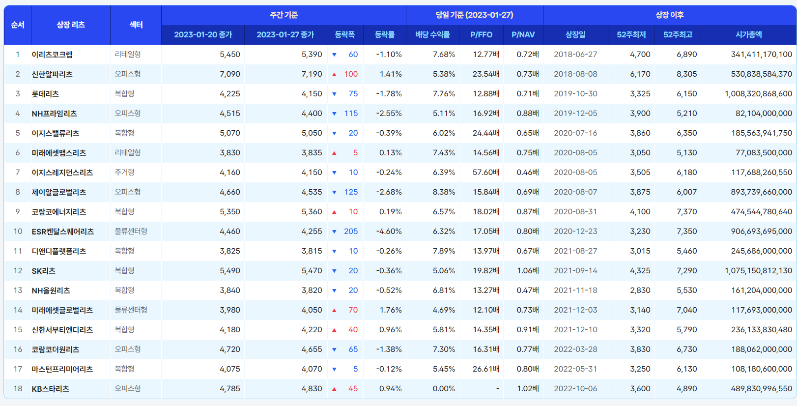Click the 당일 기준 (2023-01-27) group header
Viewport: 797px width, 406px height.
coord(475,15)
